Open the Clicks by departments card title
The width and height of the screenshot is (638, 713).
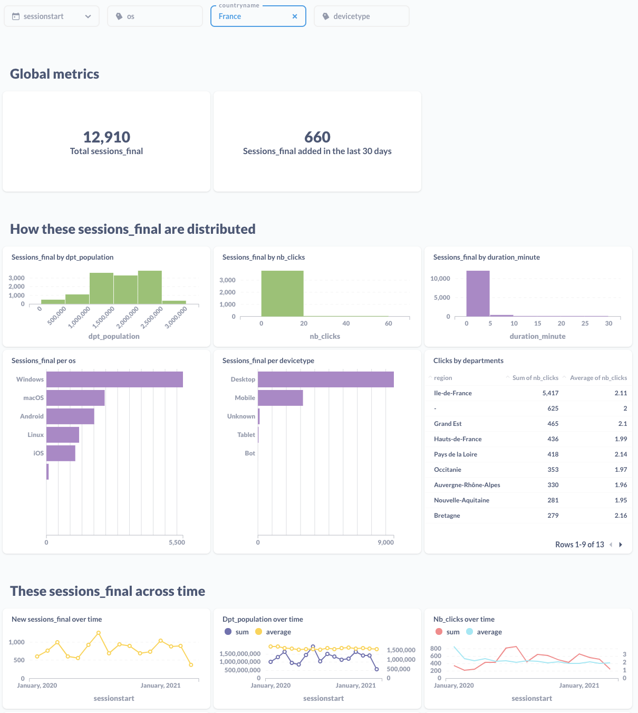coord(468,361)
